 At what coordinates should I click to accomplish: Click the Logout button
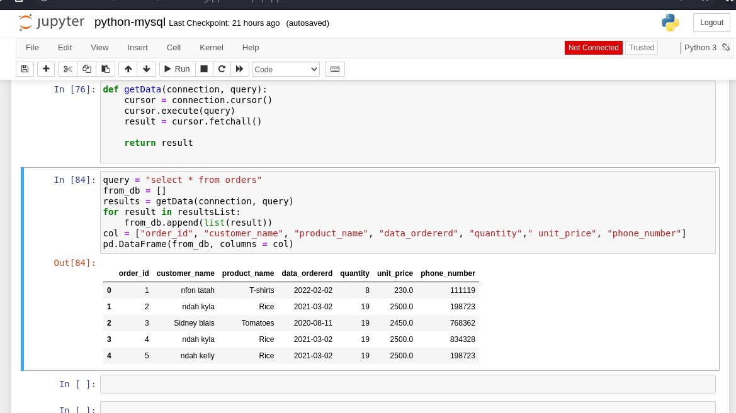pos(711,23)
